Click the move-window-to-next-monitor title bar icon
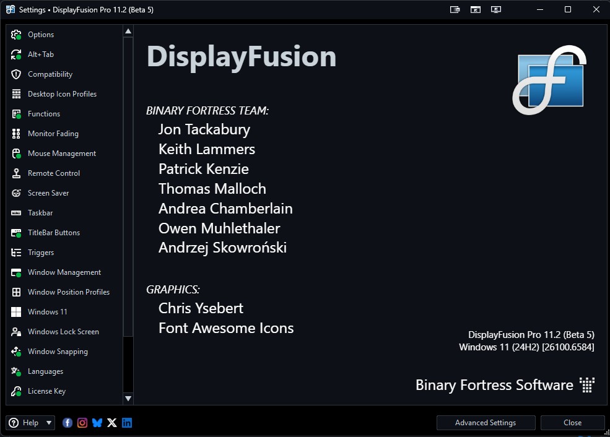Screen dimensions: 610x437 (x=455, y=9)
